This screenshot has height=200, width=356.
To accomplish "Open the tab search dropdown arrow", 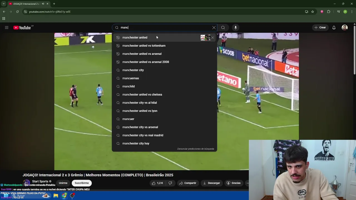I will click(x=4, y=4).
